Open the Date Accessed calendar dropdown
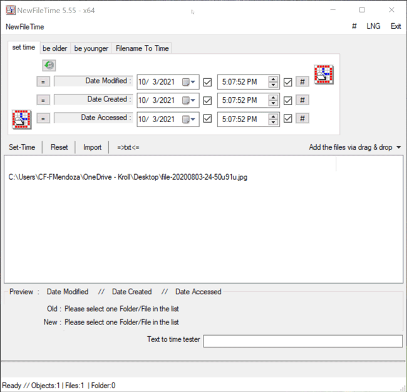 [188, 119]
